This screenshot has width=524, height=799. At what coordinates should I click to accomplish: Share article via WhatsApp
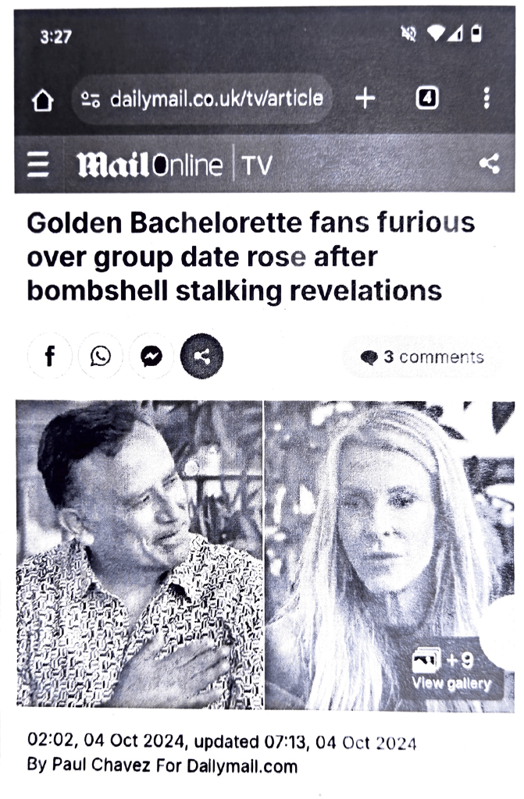click(101, 356)
